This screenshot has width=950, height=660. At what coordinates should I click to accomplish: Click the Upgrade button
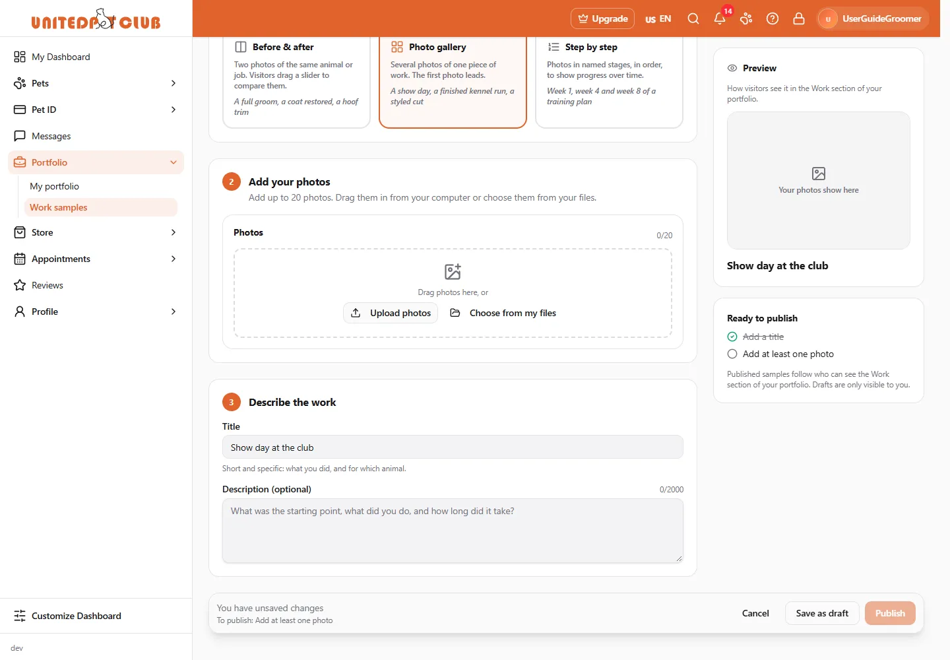coord(602,18)
